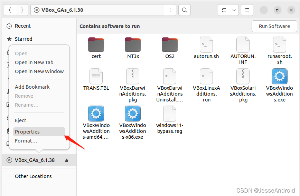This screenshot has height=196, width=300.
Task: Select the VBoxLinuxAdditions.run file
Action: (206, 85)
